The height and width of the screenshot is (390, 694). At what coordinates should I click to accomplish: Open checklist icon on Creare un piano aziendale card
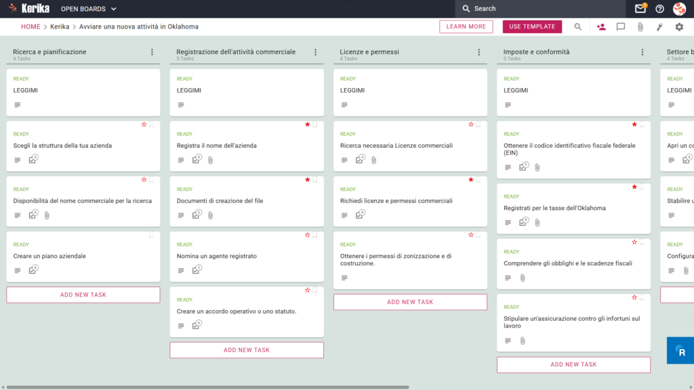pyautogui.click(x=33, y=269)
